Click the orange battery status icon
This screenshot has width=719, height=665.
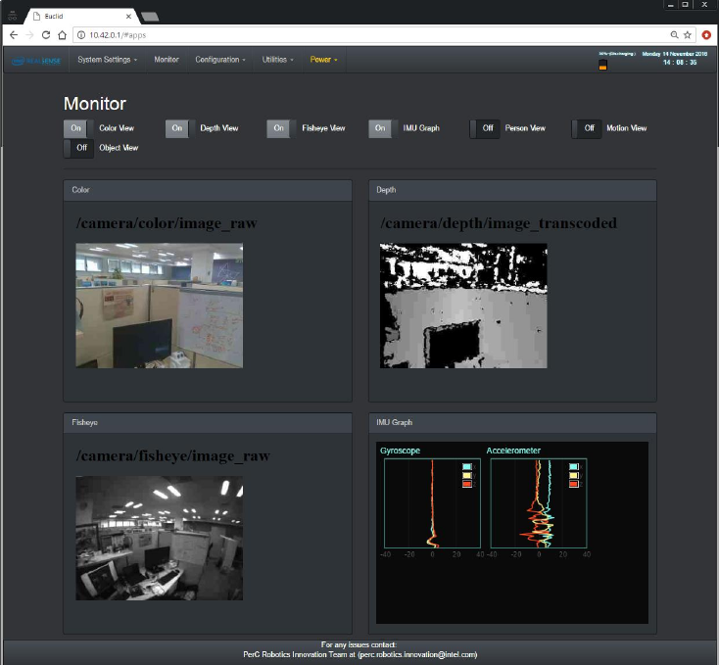tap(602, 65)
